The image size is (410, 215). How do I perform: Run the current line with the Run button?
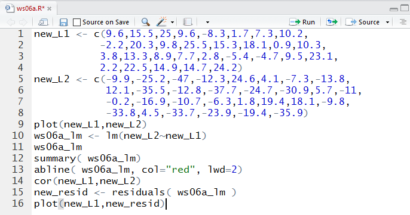pos(302,22)
